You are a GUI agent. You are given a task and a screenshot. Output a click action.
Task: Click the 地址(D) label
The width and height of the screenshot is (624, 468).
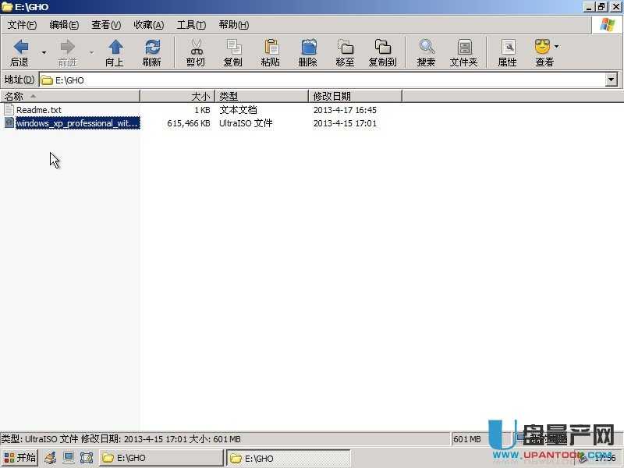pyautogui.click(x=19, y=80)
